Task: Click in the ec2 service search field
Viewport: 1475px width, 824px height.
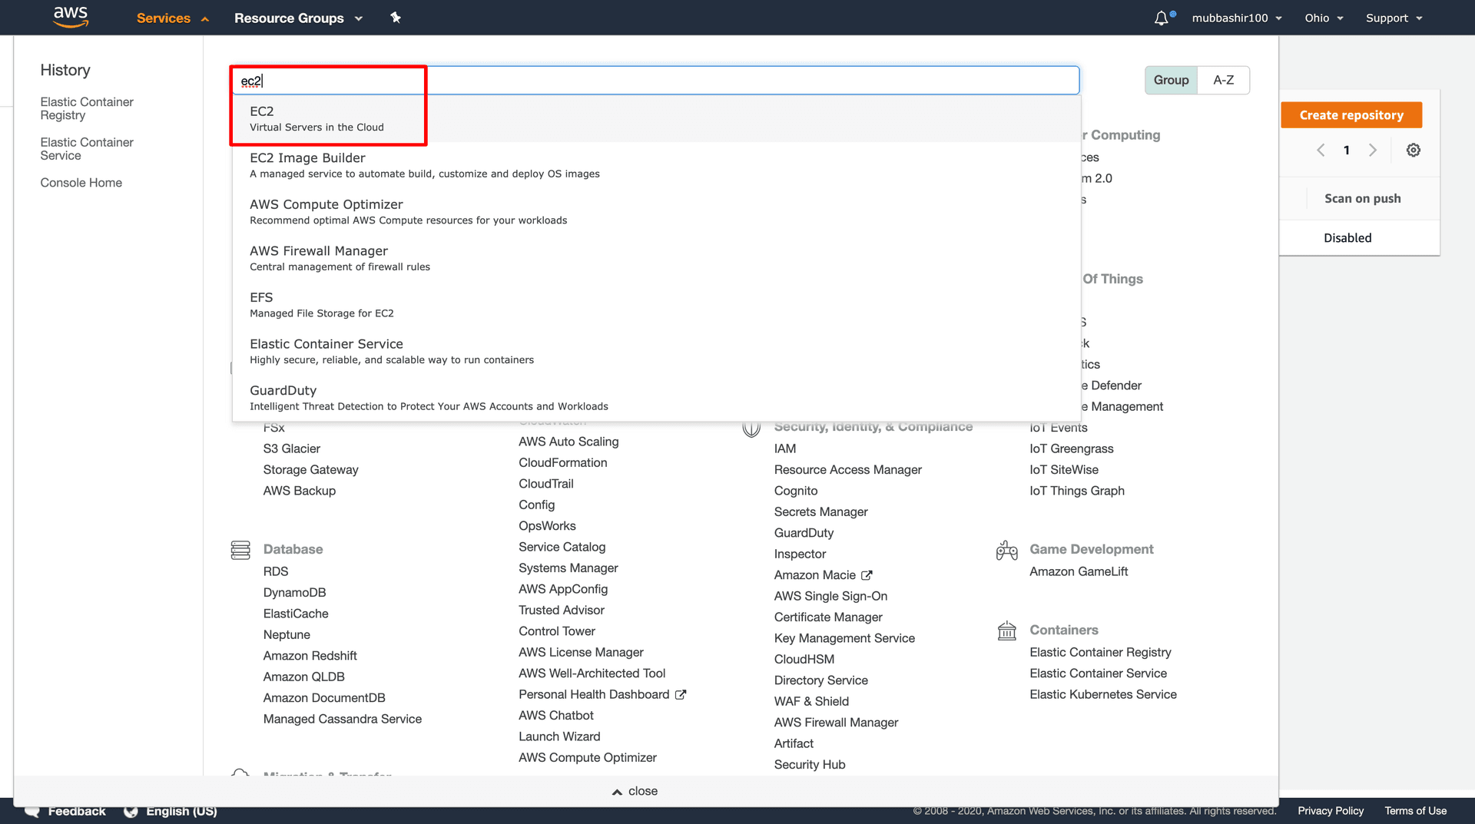Action: 656,81
